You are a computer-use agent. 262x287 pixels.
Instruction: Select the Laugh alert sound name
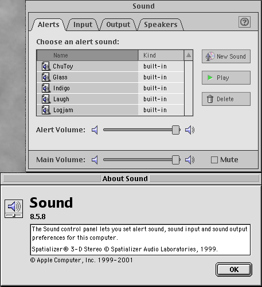click(x=61, y=99)
